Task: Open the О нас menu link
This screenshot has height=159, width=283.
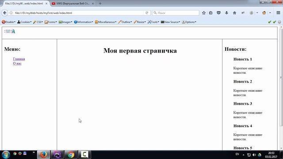Action: pyautogui.click(x=17, y=64)
